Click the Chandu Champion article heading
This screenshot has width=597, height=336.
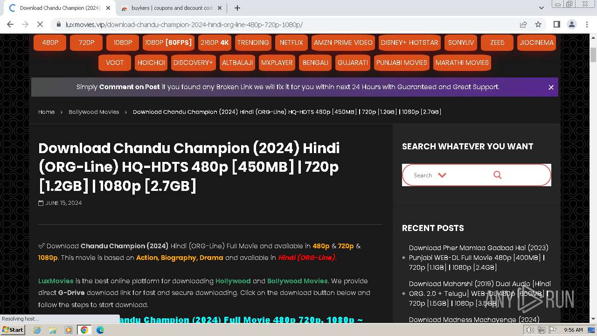pos(189,167)
